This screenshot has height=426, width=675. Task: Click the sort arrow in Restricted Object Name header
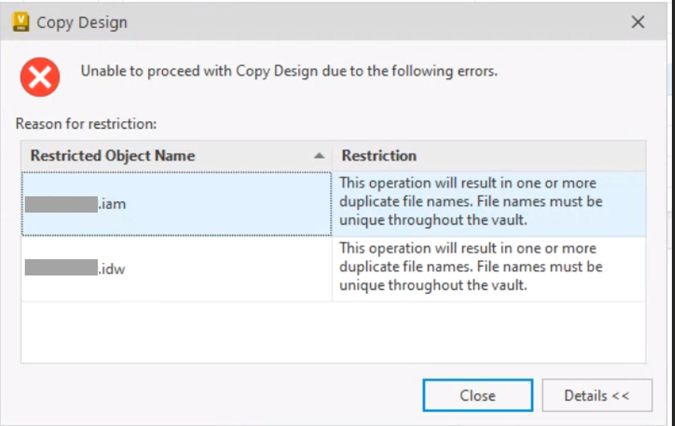(319, 156)
